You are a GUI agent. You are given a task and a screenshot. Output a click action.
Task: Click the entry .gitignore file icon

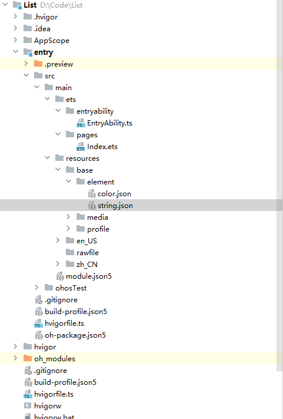(39, 300)
